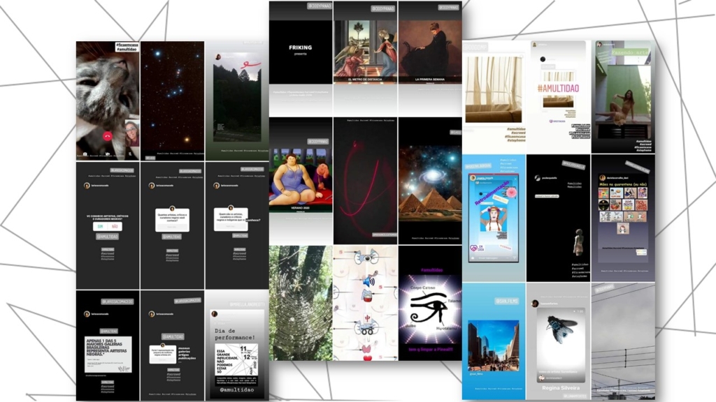The image size is (716, 402).
Task: Vote SIM in the poll
Action: click(x=101, y=226)
